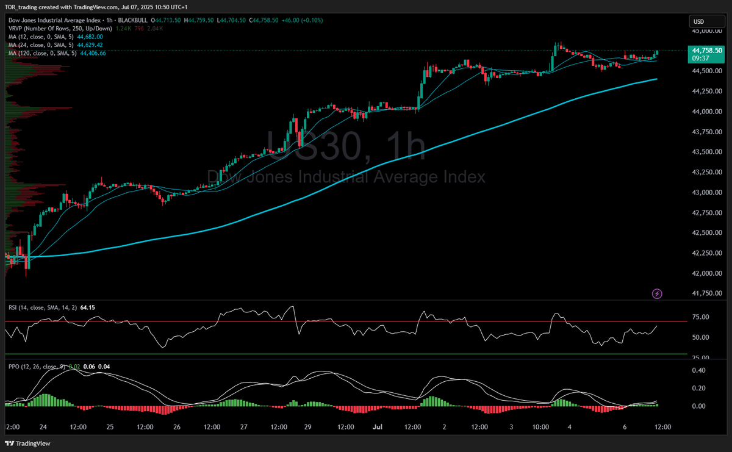The image size is (732, 452).
Task: Click the purple lightning quick-trade icon
Action: tap(656, 294)
